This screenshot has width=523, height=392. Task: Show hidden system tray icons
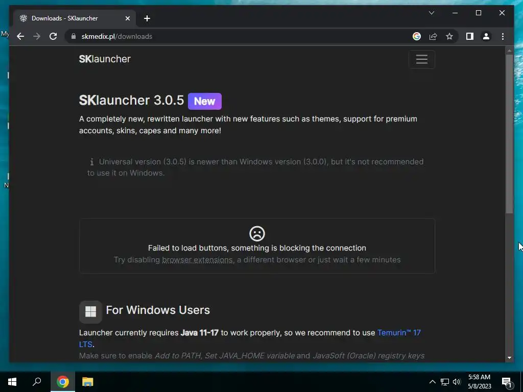point(432,382)
